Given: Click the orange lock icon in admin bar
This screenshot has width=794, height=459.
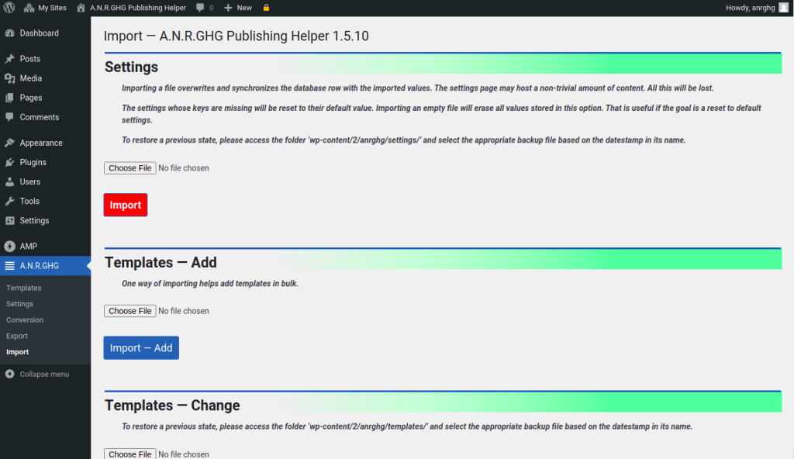Looking at the screenshot, I should tap(266, 8).
